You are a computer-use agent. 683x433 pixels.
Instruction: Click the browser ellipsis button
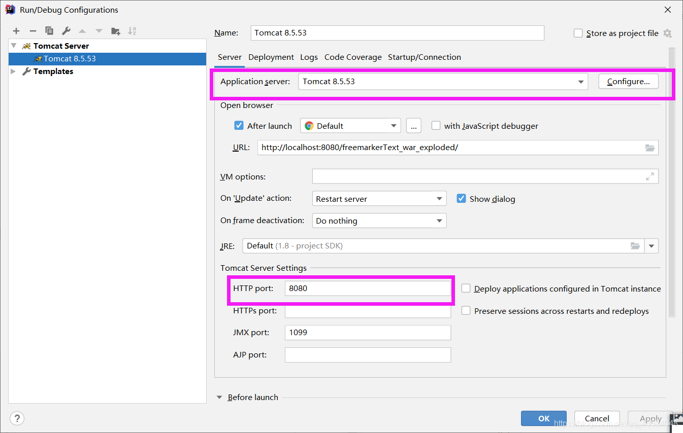(x=414, y=126)
